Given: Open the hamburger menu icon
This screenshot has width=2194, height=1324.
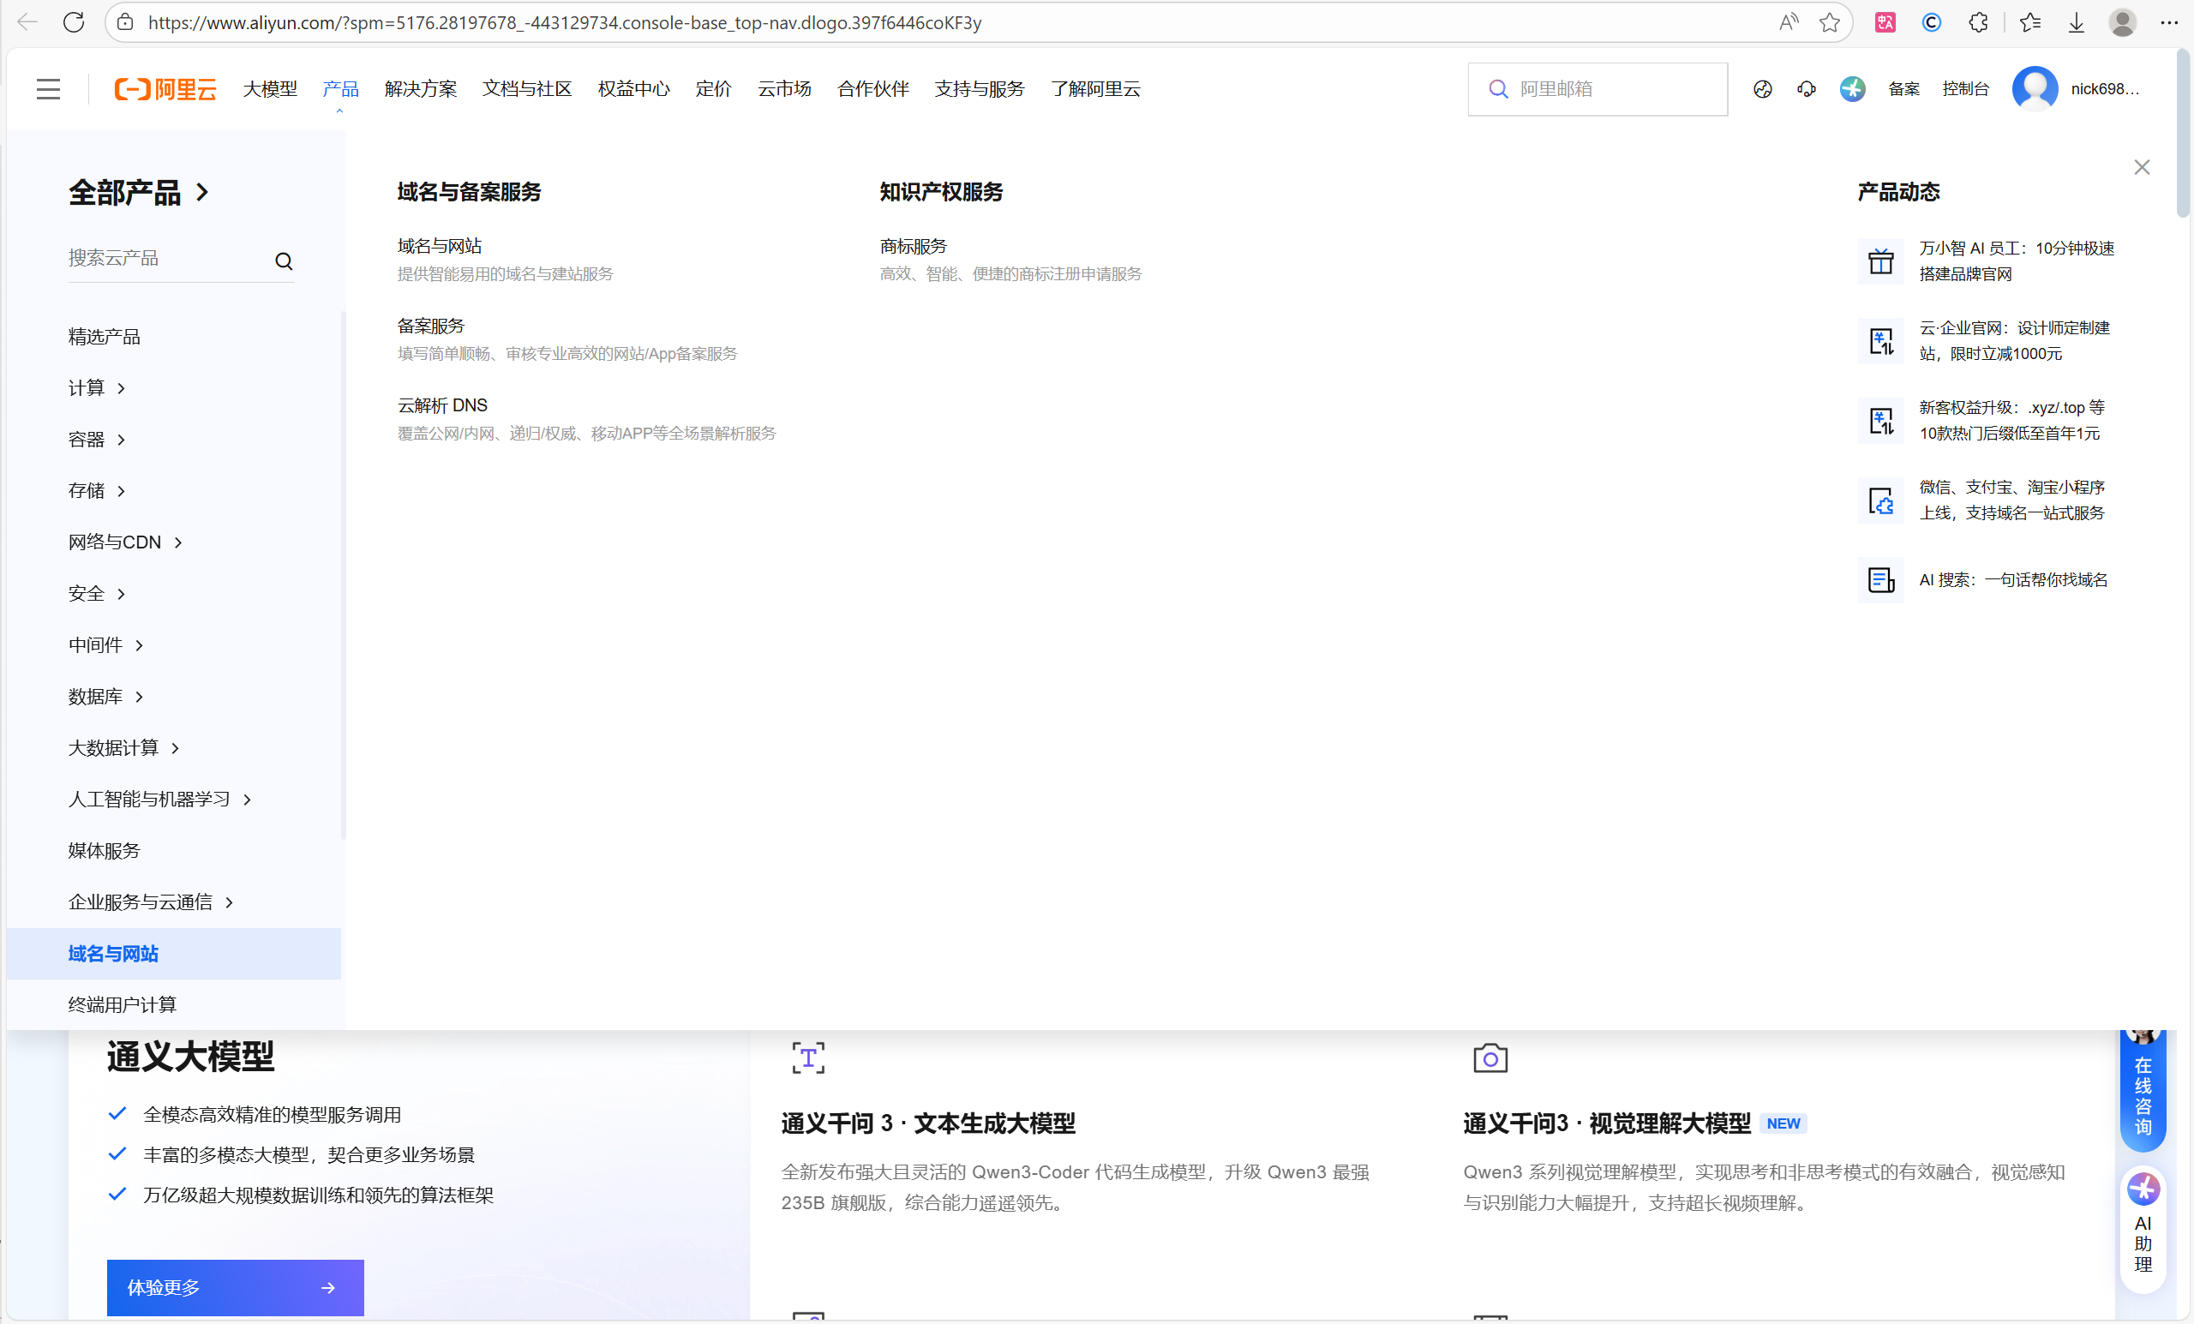Looking at the screenshot, I should tap(48, 89).
